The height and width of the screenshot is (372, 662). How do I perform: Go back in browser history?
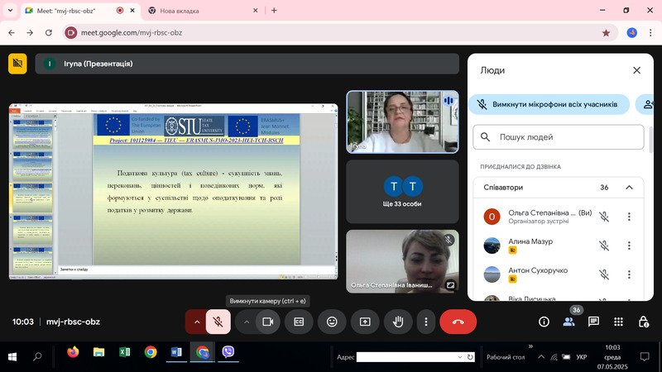click(x=12, y=32)
